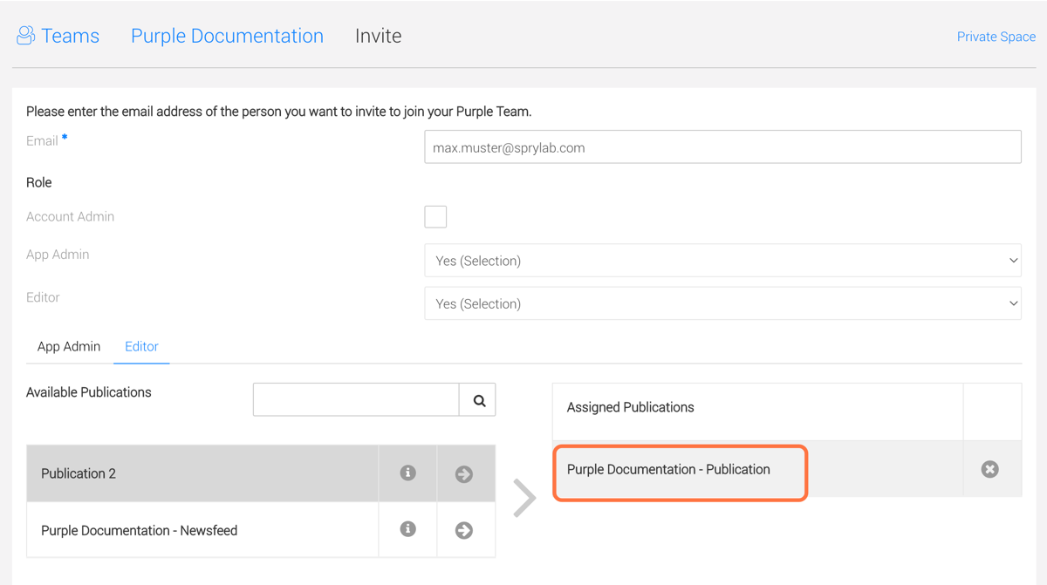Select assigned Purple Documentation - Publication text
This screenshot has width=1047, height=585.
pyautogui.click(x=668, y=469)
